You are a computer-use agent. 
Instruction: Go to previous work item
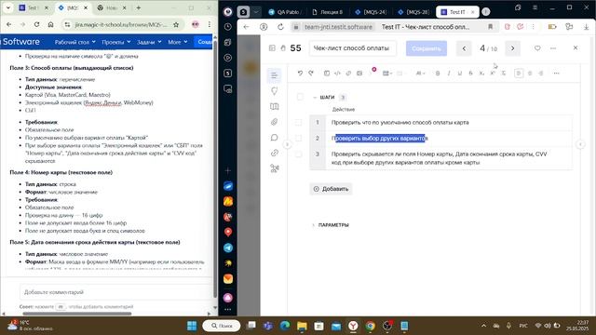(x=464, y=48)
